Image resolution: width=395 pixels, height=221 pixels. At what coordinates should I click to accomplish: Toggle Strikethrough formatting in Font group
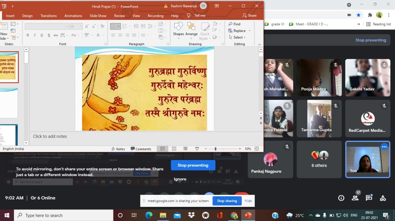click(56, 35)
